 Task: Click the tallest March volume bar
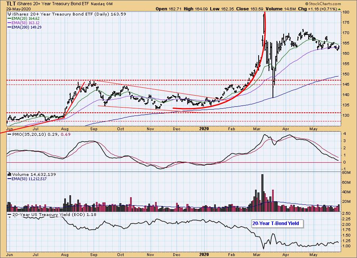[x=262, y=193]
